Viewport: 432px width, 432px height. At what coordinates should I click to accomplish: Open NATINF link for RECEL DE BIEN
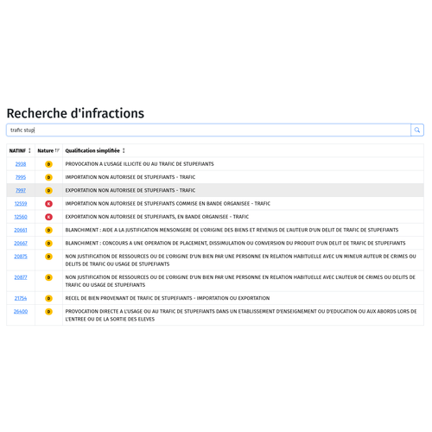click(x=21, y=298)
